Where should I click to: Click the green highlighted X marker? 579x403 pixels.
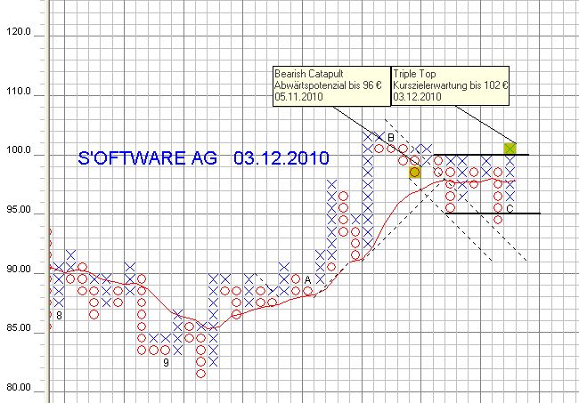[x=510, y=149]
